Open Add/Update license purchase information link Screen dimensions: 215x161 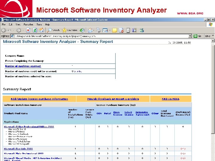click(x=39, y=99)
